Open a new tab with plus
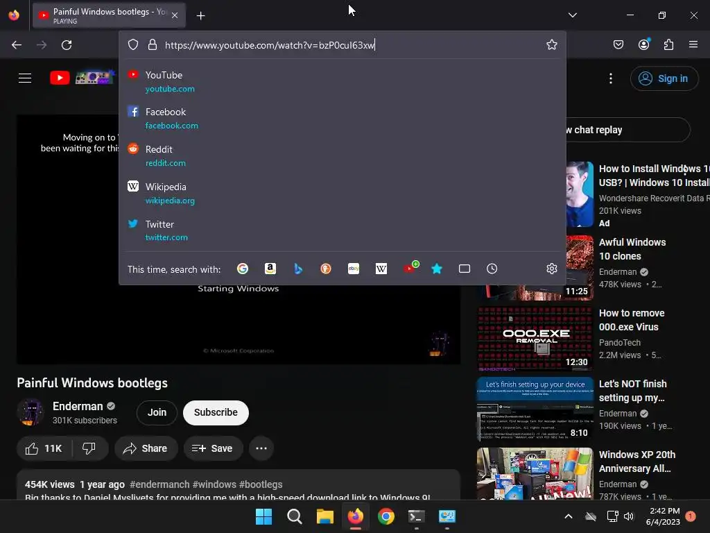The width and height of the screenshot is (710, 533). click(200, 16)
